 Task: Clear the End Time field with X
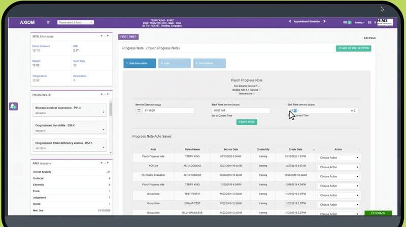(352, 110)
